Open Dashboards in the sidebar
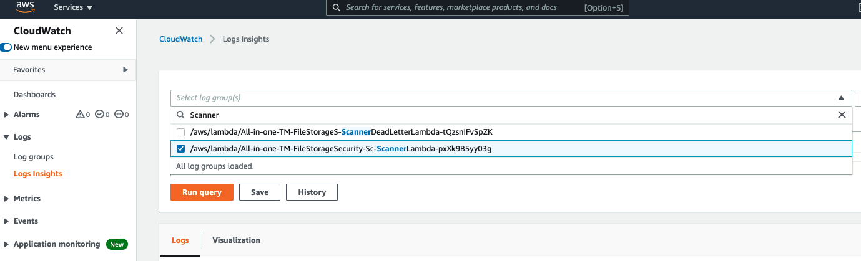This screenshot has height=261, width=861. click(x=34, y=95)
